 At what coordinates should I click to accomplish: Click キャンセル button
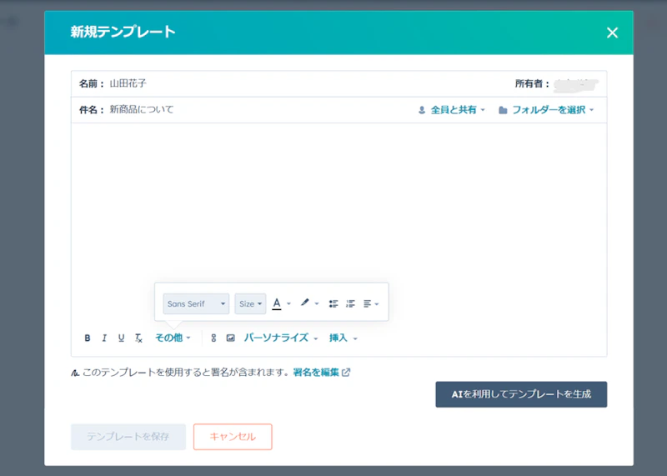233,437
